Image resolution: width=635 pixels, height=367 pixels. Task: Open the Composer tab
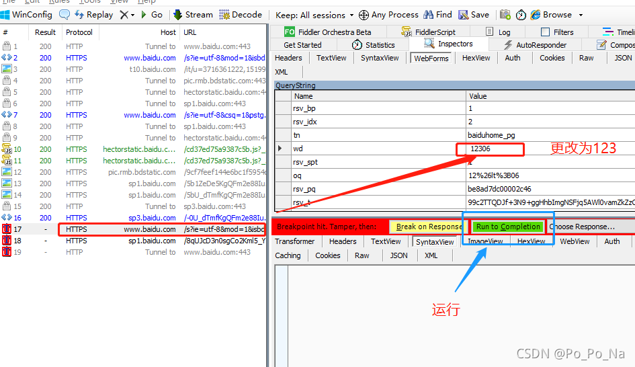[x=616, y=45]
